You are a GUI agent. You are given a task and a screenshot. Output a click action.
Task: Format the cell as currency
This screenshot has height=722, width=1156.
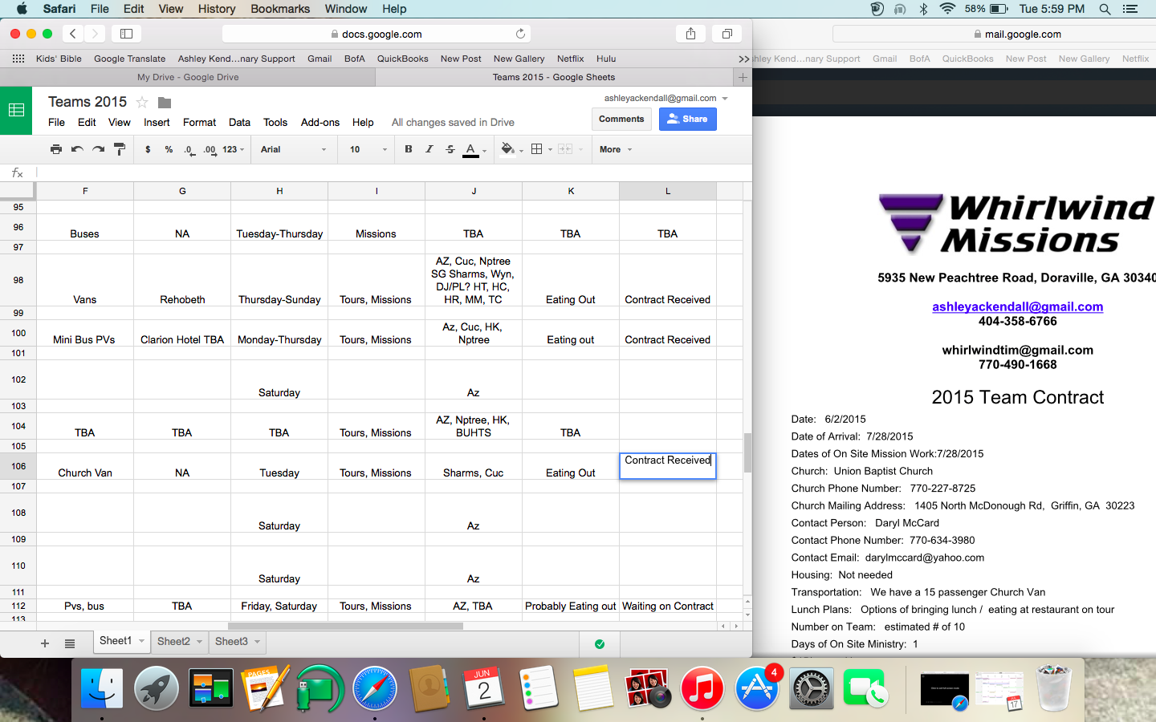point(148,149)
